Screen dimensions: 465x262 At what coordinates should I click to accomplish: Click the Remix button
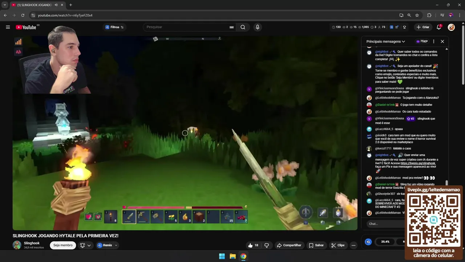click(105, 245)
